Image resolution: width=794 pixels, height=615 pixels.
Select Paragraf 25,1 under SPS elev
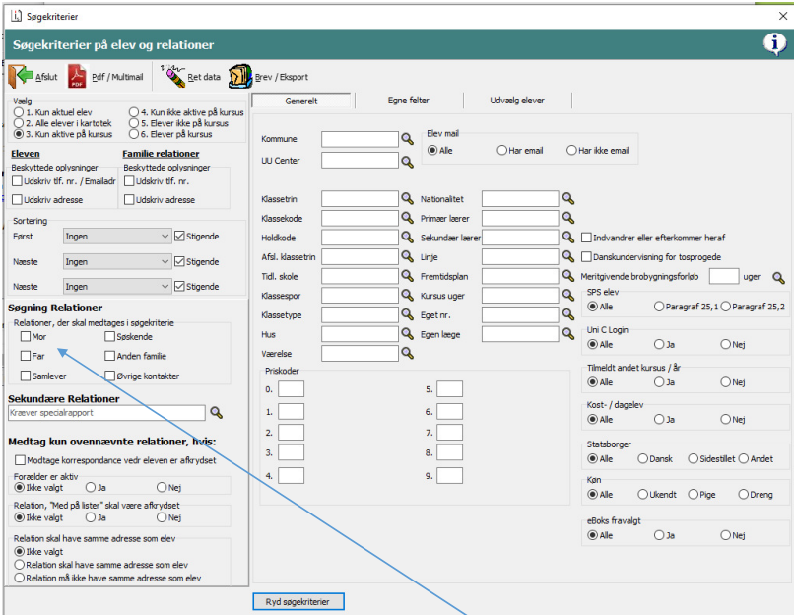pos(659,307)
